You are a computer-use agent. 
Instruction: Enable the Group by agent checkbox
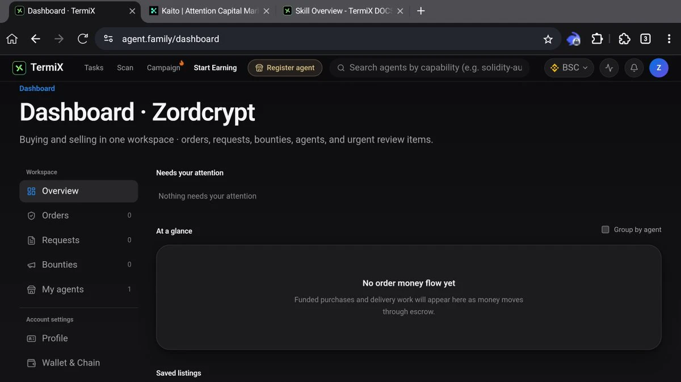[x=606, y=230]
